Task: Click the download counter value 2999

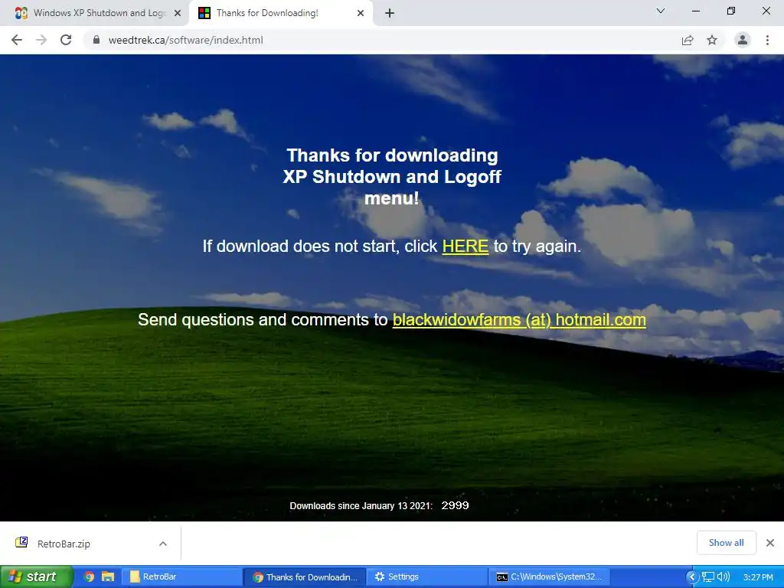Action: pyautogui.click(x=455, y=505)
